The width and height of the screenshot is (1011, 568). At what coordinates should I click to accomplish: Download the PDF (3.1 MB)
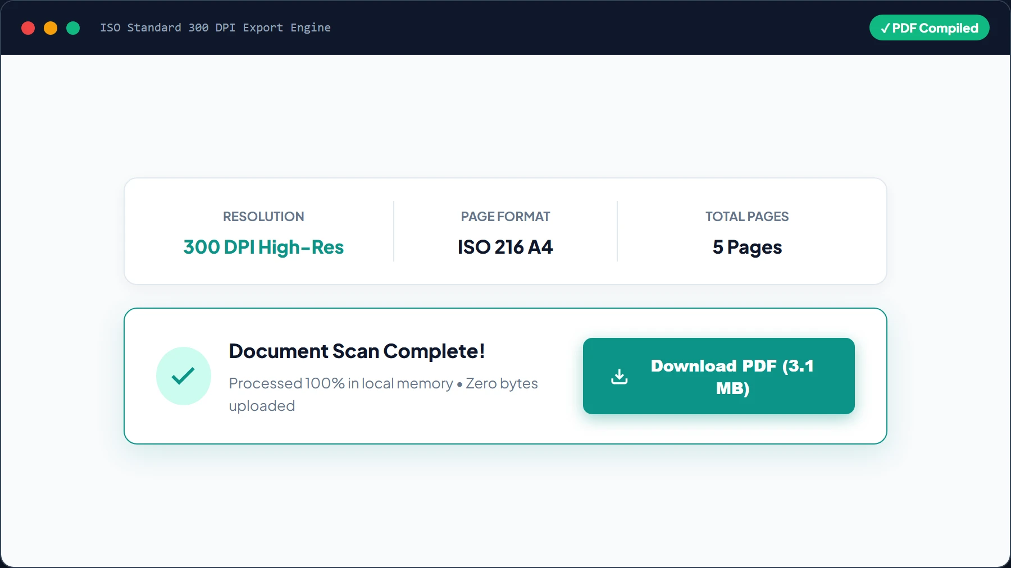coord(719,376)
